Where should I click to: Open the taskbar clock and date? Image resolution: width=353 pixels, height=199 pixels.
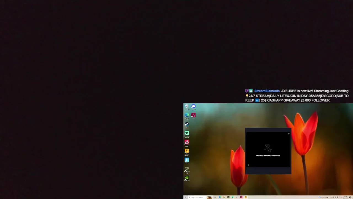[345, 197]
